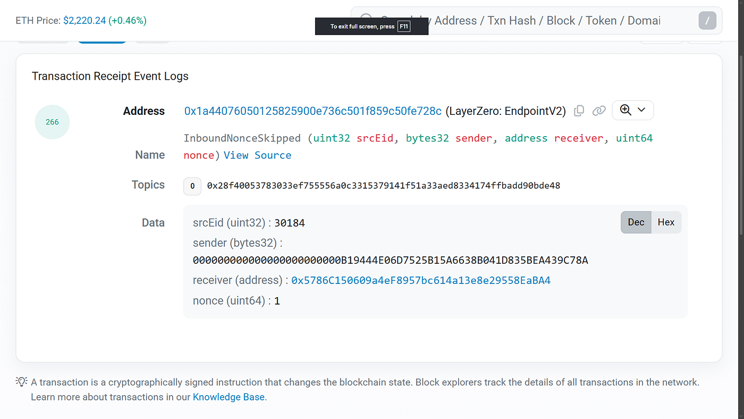
Task: Select the topic hash 0x28f40053 text
Action: (384, 186)
